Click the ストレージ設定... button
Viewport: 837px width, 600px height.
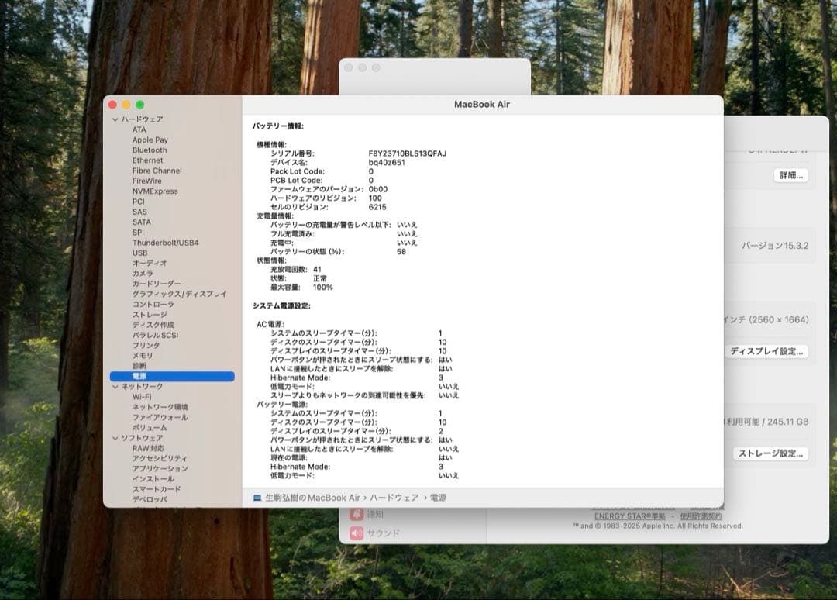pos(770,453)
